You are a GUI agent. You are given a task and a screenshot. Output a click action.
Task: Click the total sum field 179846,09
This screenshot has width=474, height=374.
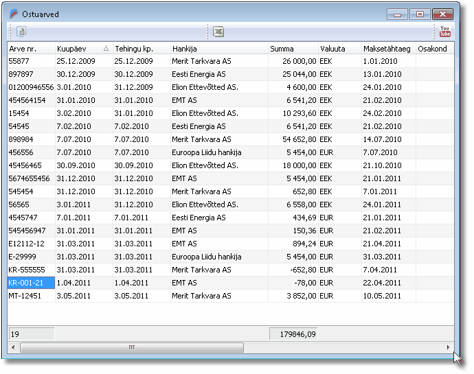click(x=293, y=334)
